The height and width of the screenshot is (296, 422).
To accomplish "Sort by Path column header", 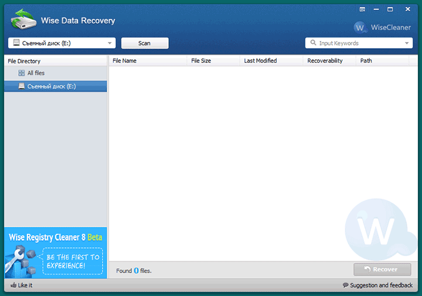I will (x=382, y=61).
